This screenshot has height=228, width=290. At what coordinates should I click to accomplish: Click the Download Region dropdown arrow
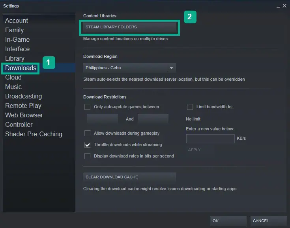coord(172,68)
